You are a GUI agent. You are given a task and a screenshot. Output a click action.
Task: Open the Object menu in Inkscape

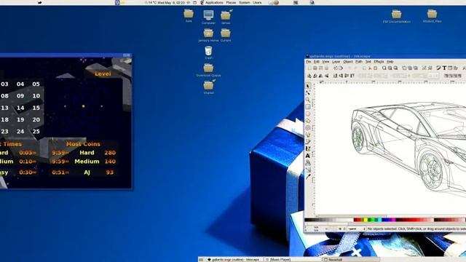[x=348, y=62]
